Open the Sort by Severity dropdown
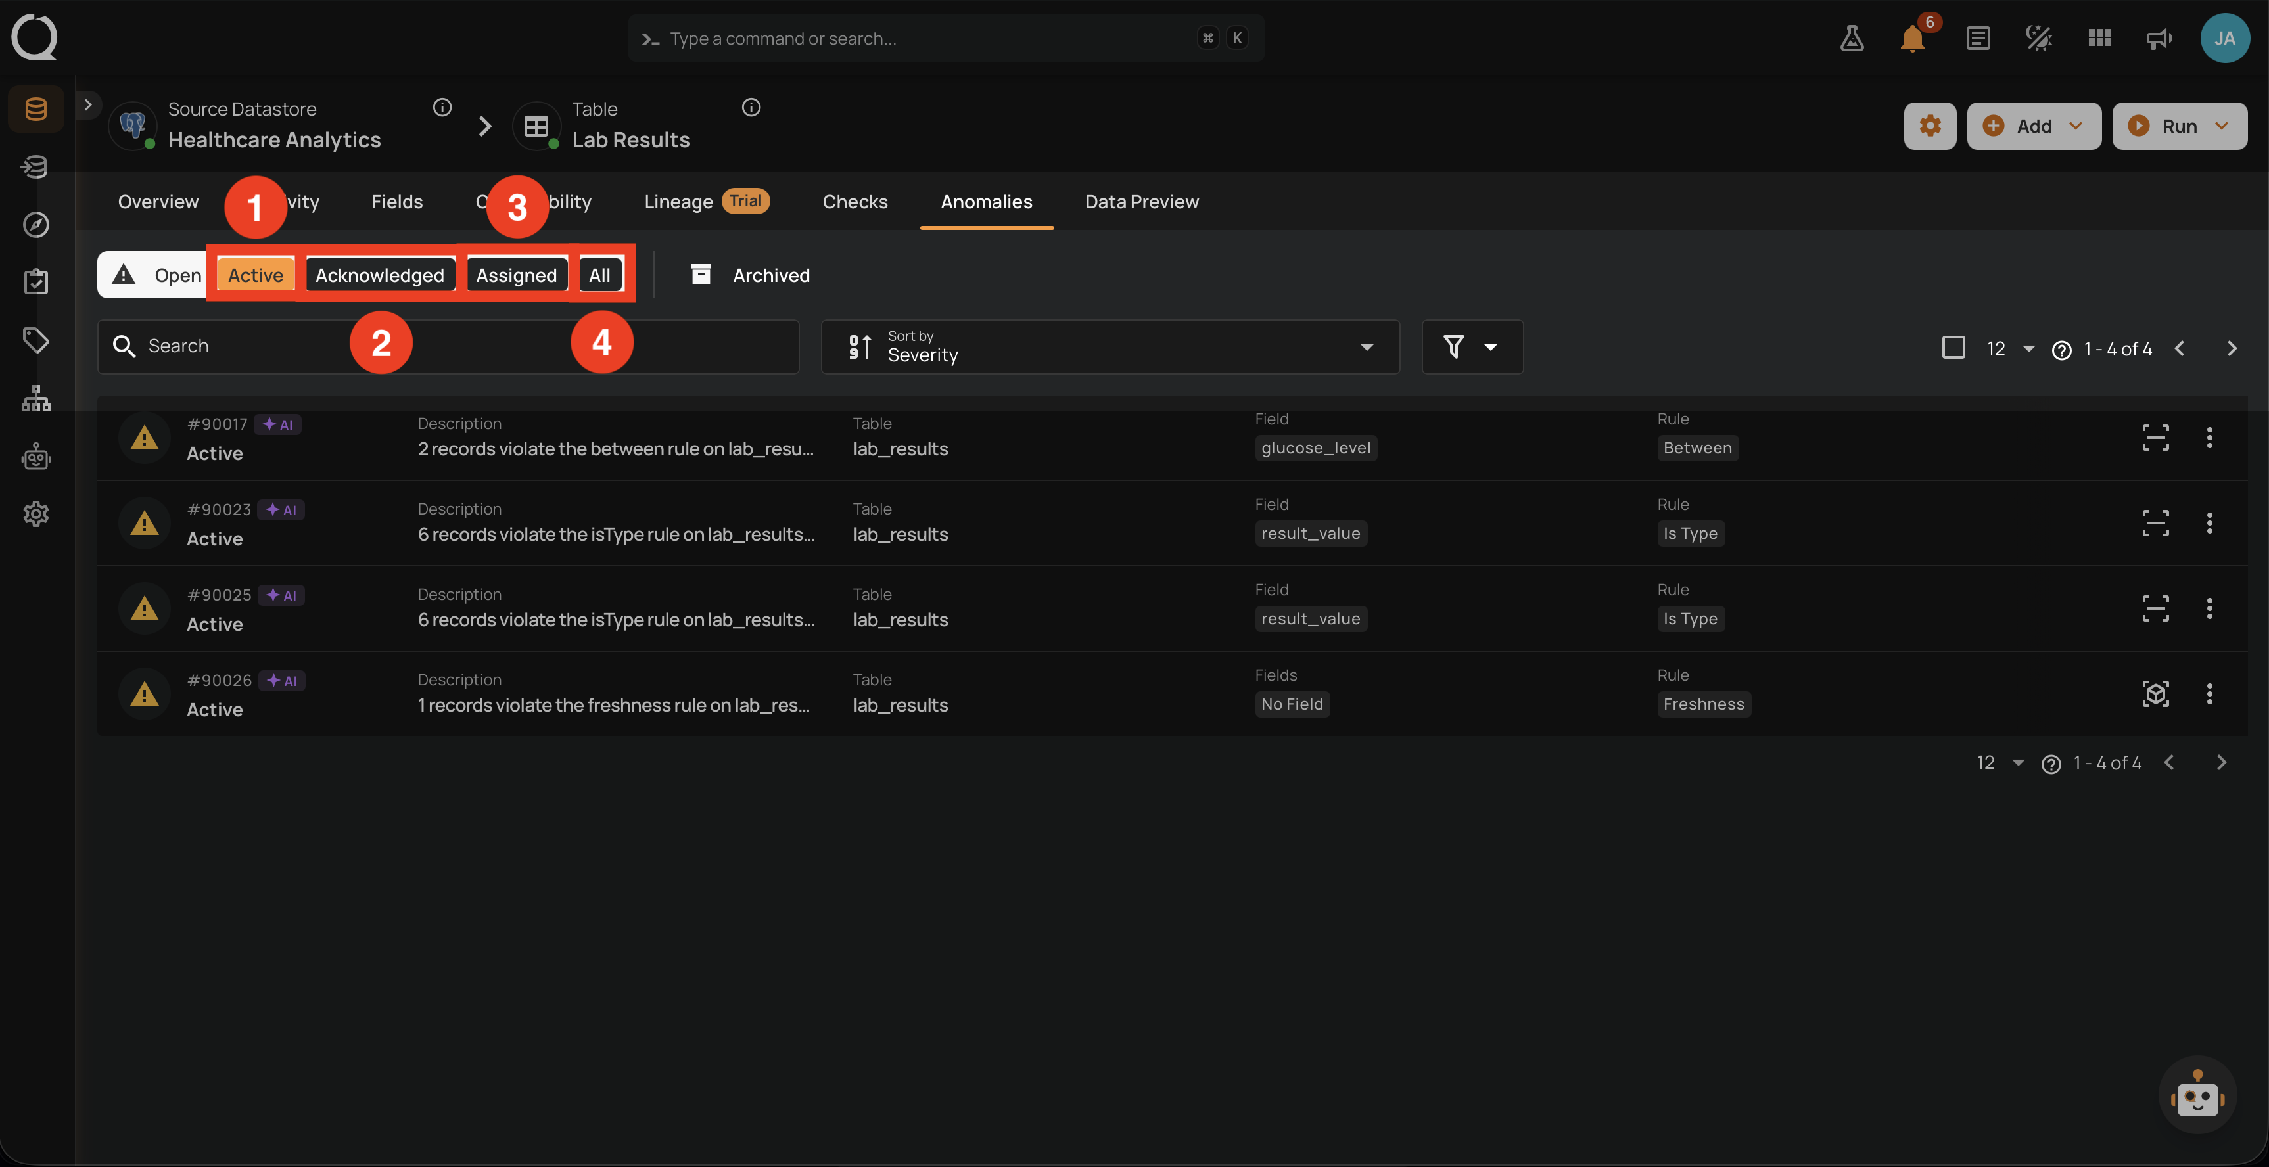 coord(1110,347)
